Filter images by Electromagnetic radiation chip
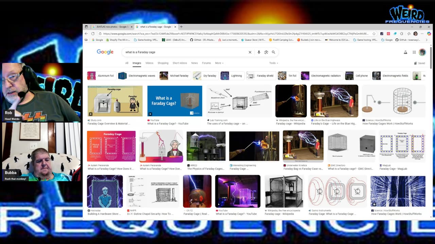435x244 pixels. (x=321, y=76)
